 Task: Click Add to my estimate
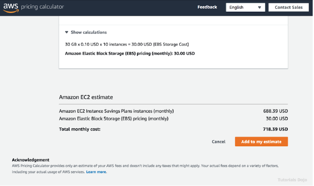click(261, 142)
